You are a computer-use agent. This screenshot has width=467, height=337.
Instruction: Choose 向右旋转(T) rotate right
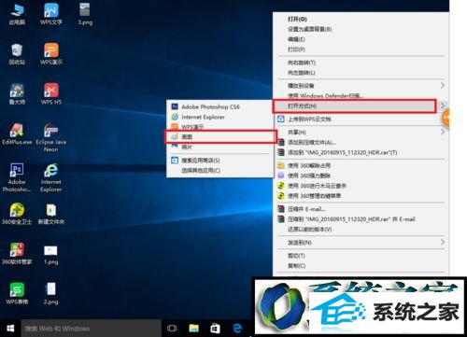click(361, 63)
